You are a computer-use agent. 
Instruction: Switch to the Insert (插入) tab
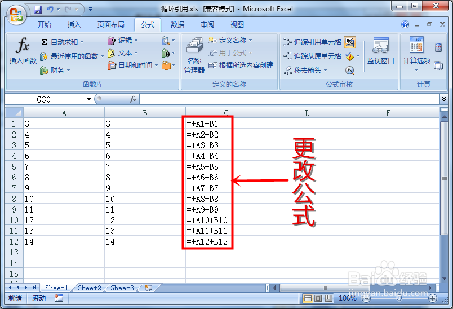74,25
